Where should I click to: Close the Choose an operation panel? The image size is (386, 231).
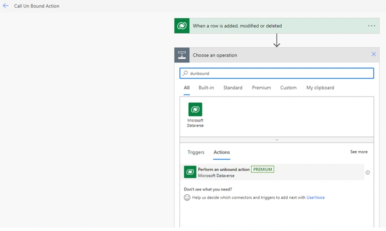[x=373, y=54]
